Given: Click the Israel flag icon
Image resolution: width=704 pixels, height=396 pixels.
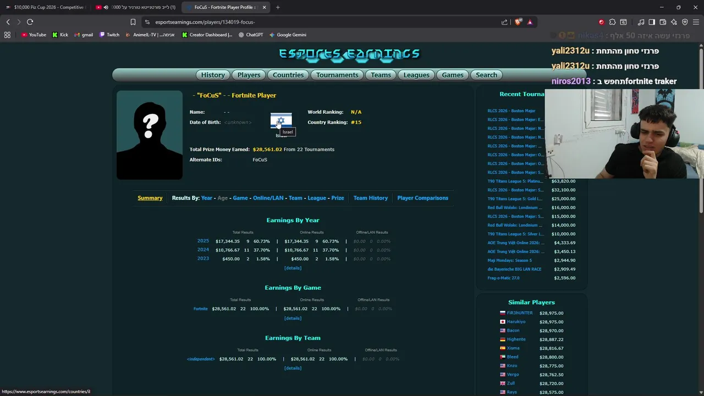Looking at the screenshot, I should (281, 120).
